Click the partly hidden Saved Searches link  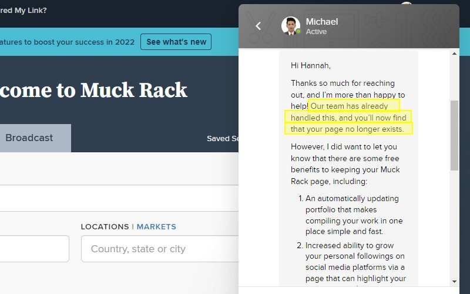(223, 138)
